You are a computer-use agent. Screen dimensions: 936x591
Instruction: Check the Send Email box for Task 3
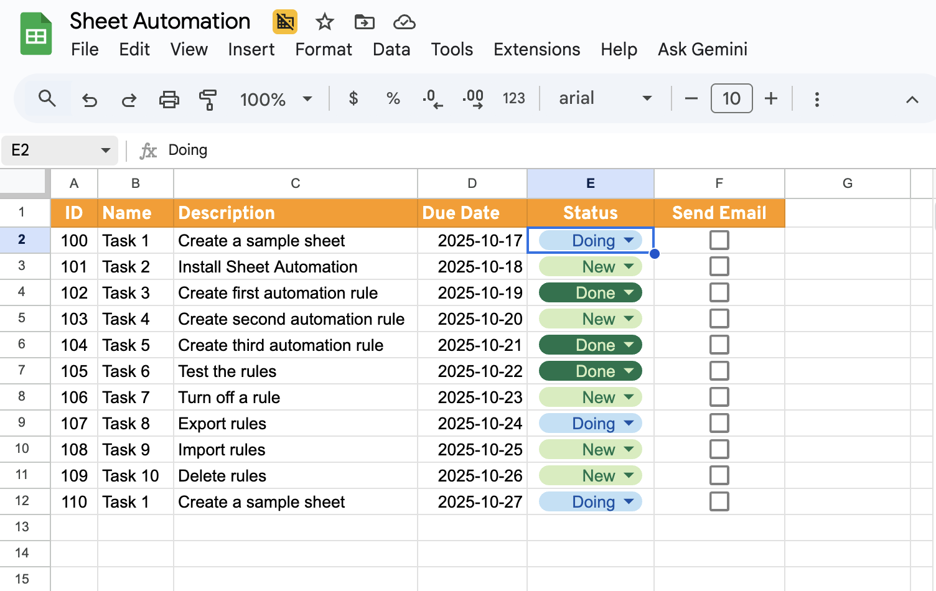click(x=719, y=292)
